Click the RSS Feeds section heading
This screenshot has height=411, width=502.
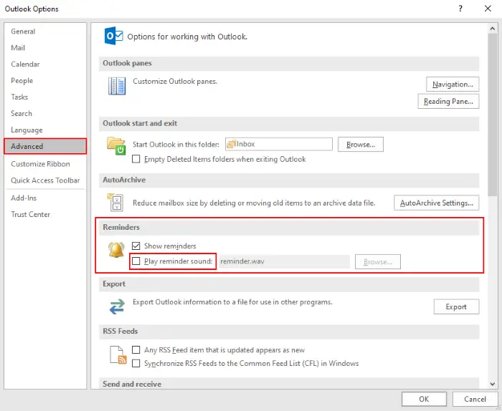coord(120,331)
